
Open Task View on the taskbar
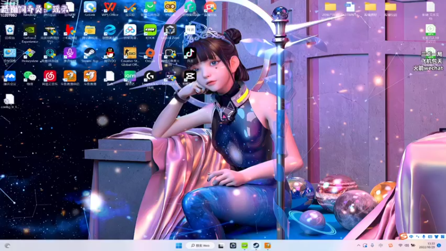point(221,245)
